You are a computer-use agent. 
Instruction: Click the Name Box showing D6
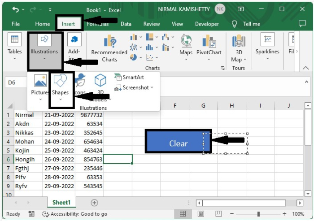(16, 82)
